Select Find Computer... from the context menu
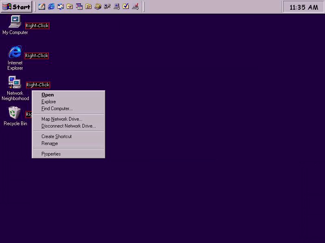This screenshot has width=325, height=243. coord(68,109)
